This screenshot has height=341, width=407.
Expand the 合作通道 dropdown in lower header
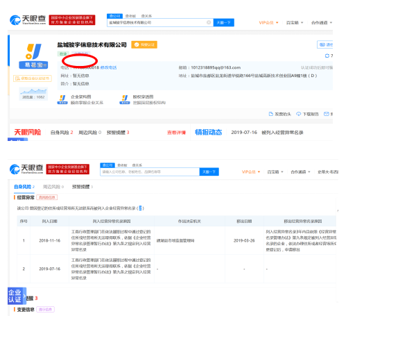(x=300, y=172)
